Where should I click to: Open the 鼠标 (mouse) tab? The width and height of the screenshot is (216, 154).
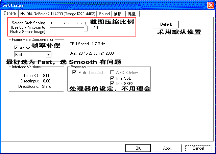(118, 14)
